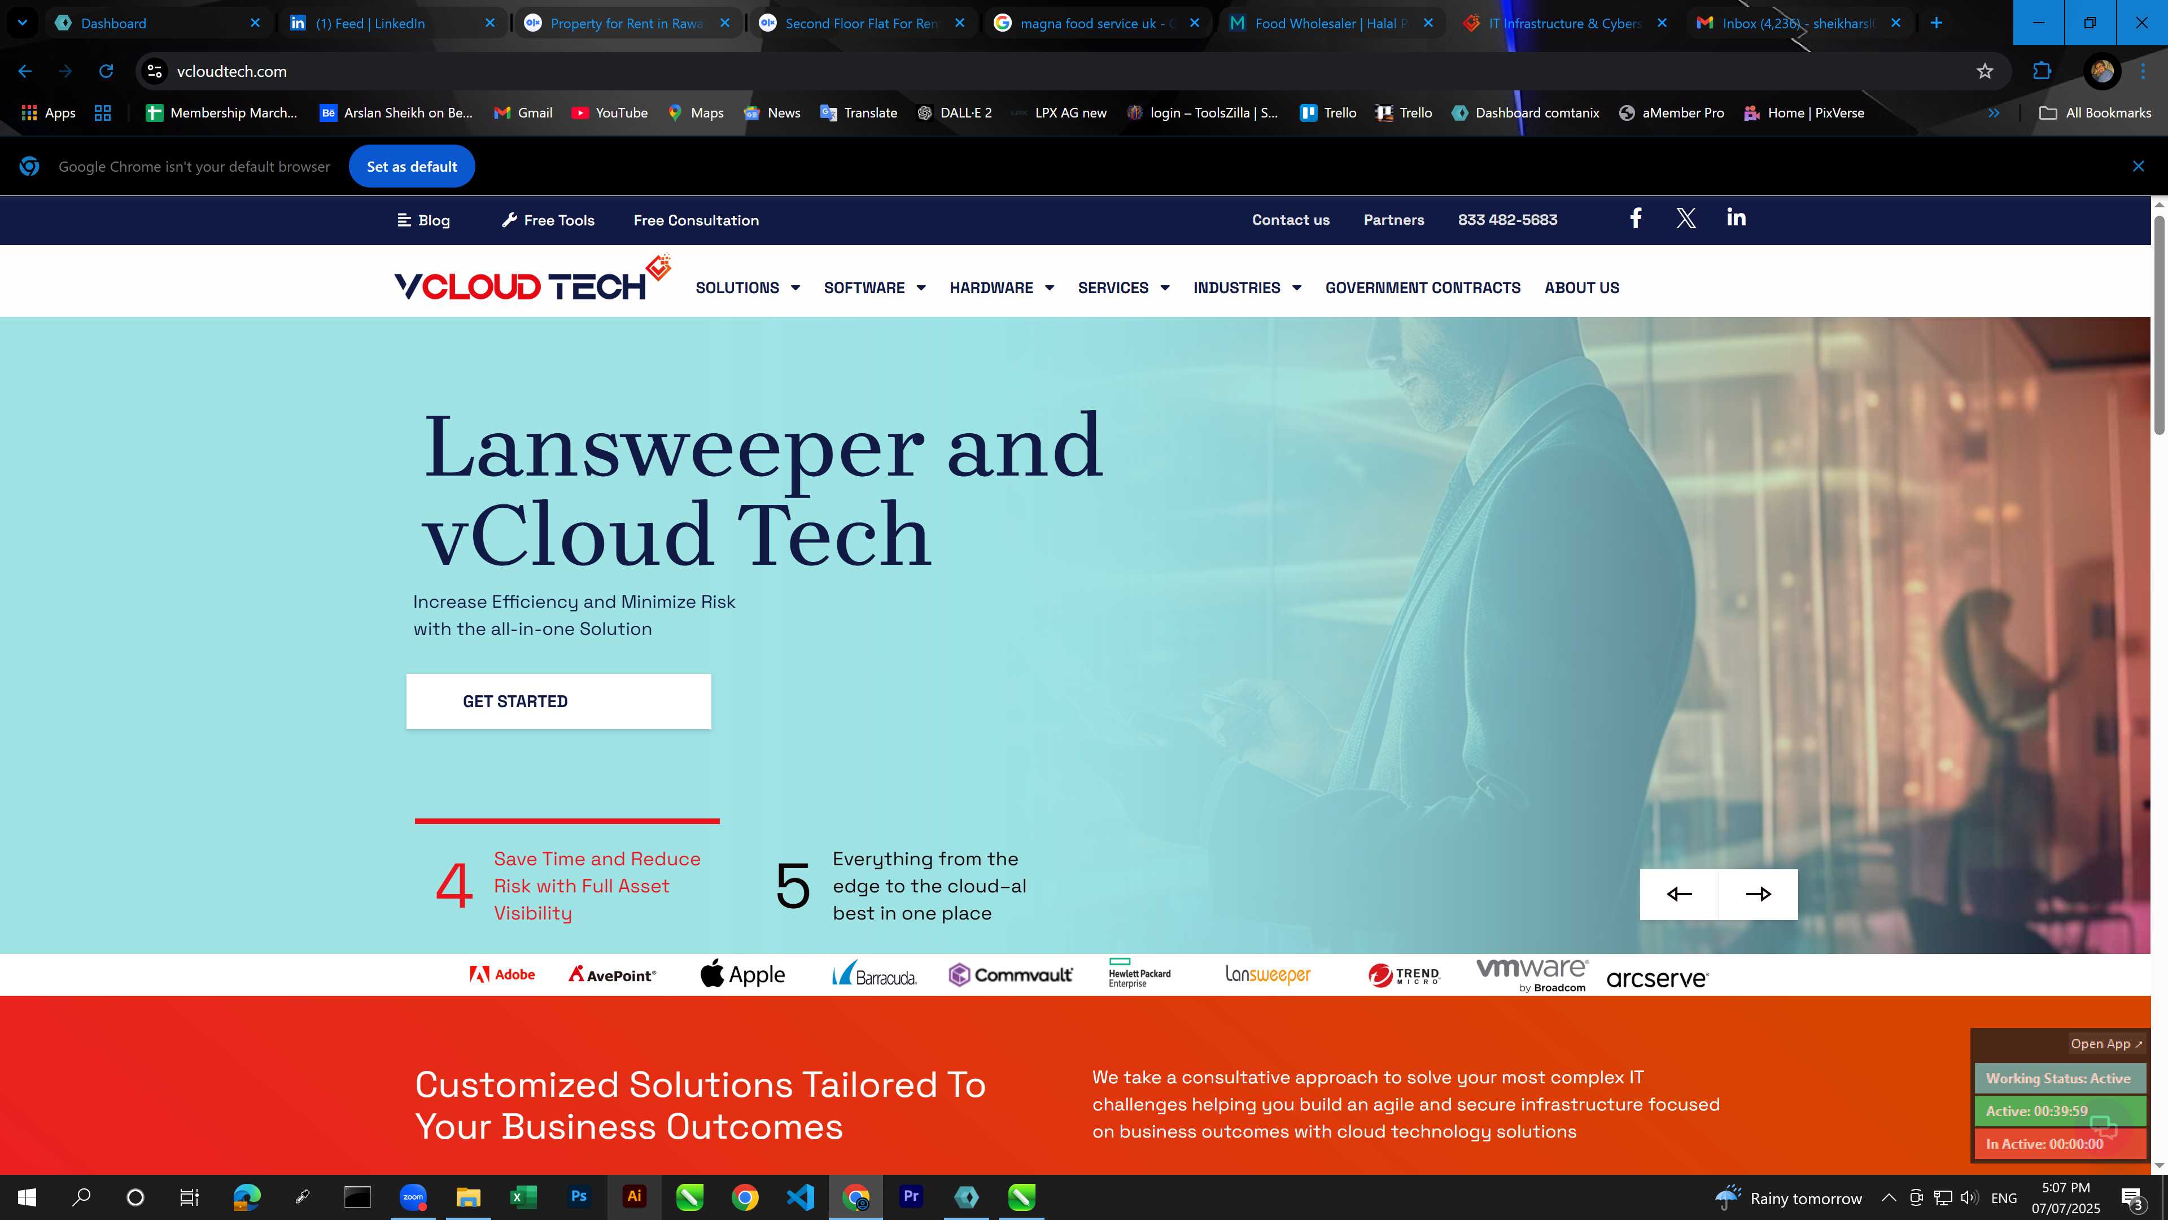Open the Facebook social icon
Image resolution: width=2168 pixels, height=1220 pixels.
1635,219
